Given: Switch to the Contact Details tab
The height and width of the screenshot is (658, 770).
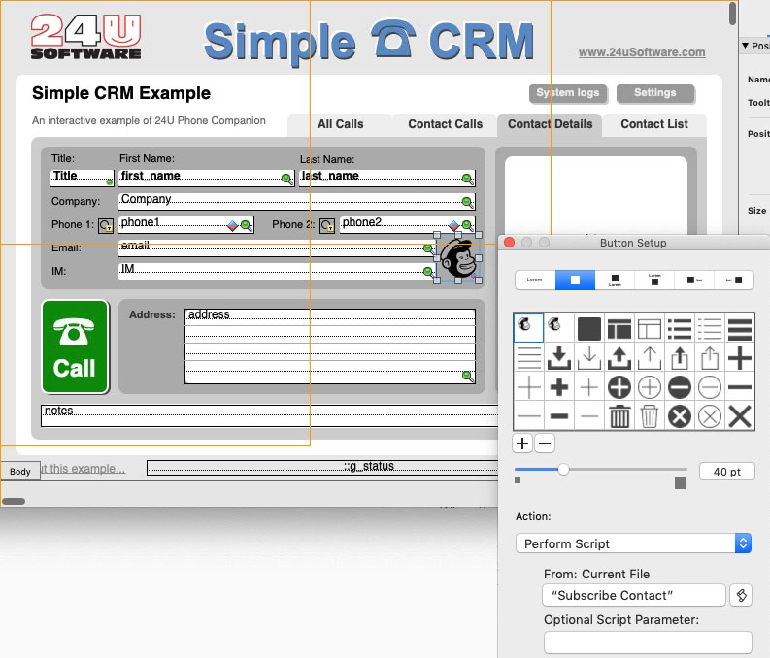Looking at the screenshot, I should [x=550, y=124].
